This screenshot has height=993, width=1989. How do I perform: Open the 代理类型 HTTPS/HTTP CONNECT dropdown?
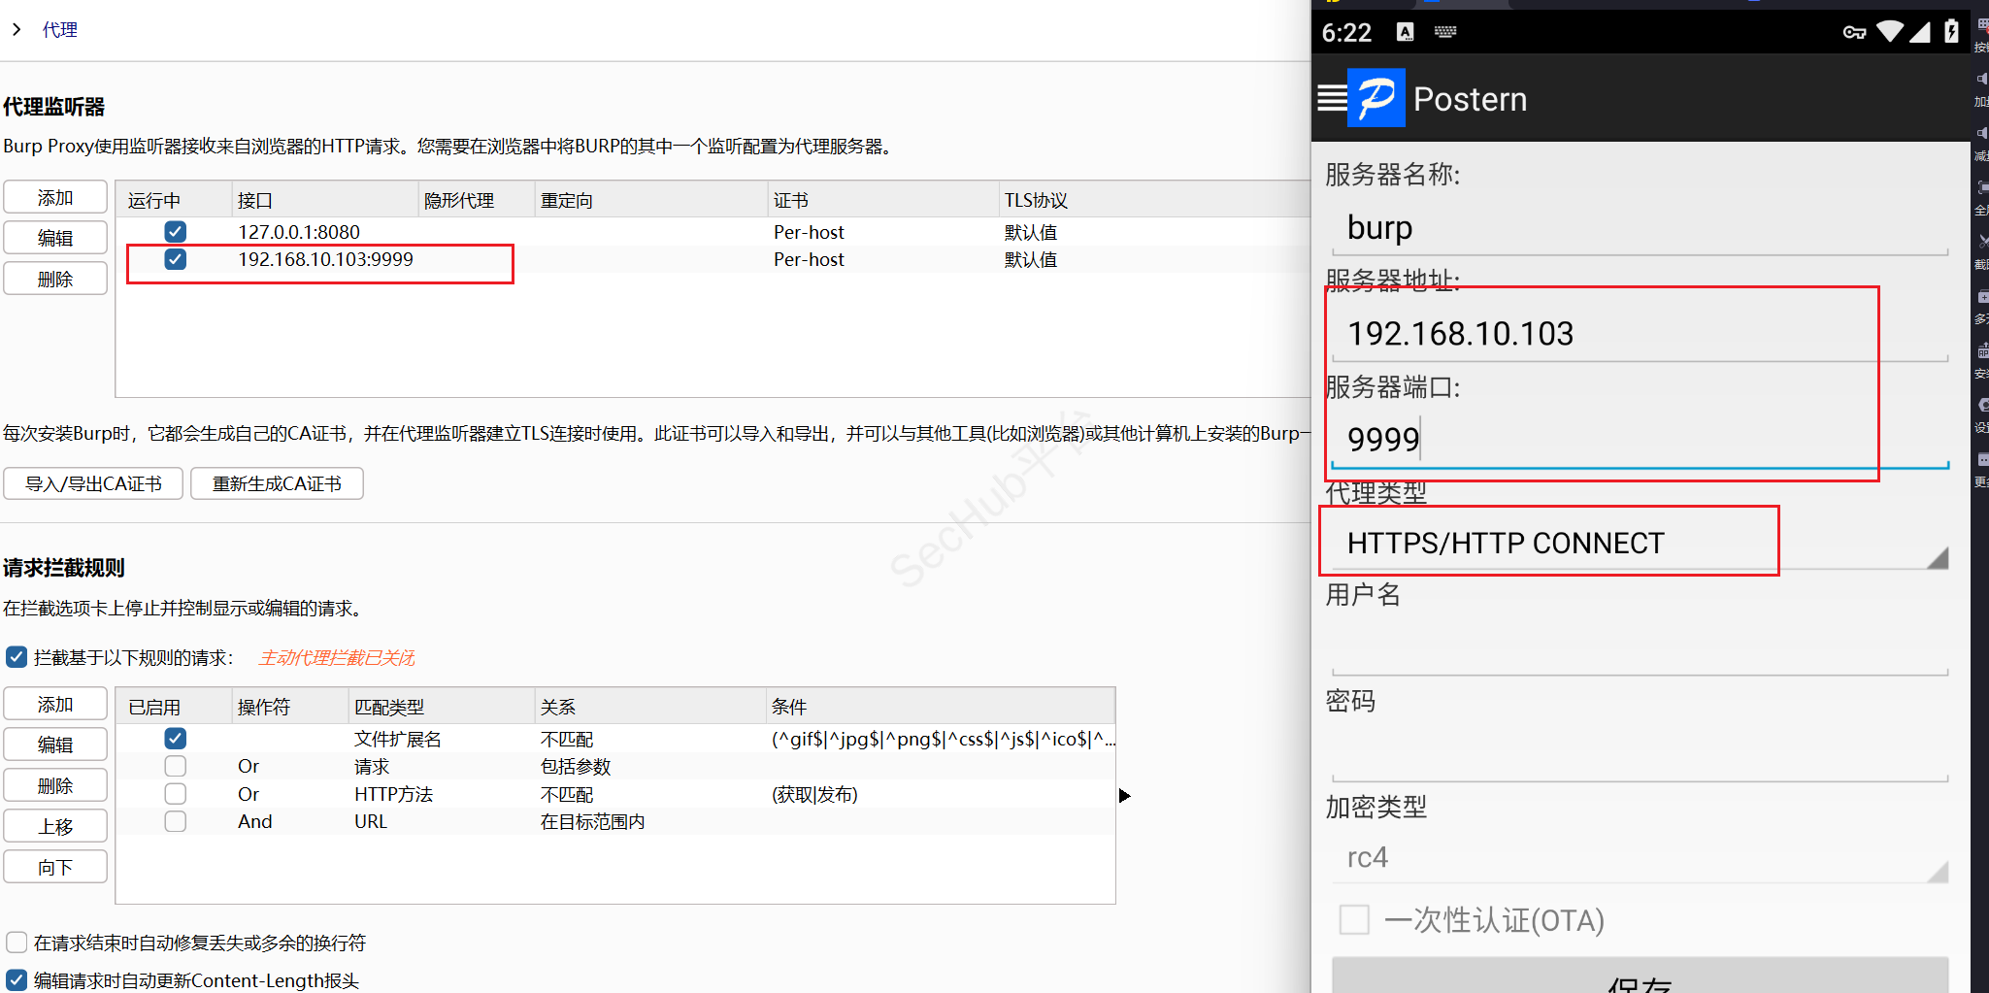click(x=1641, y=544)
